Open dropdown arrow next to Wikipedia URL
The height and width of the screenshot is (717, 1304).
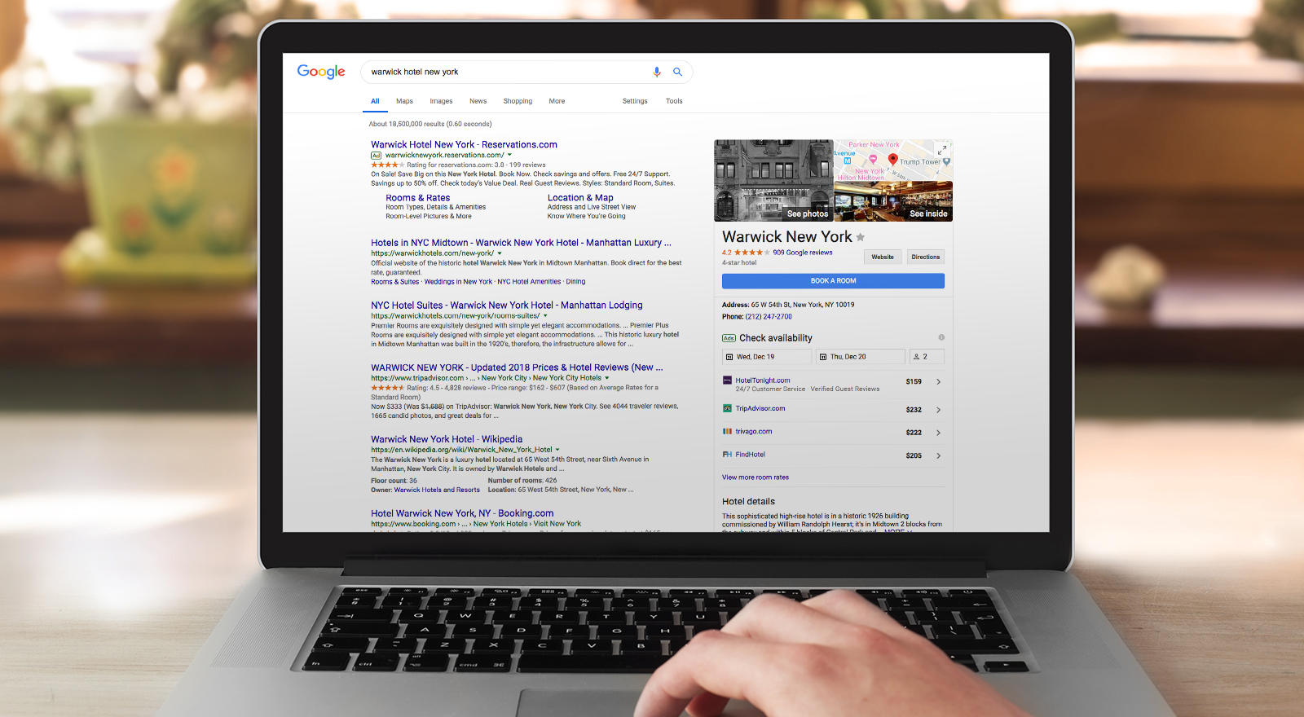(558, 450)
